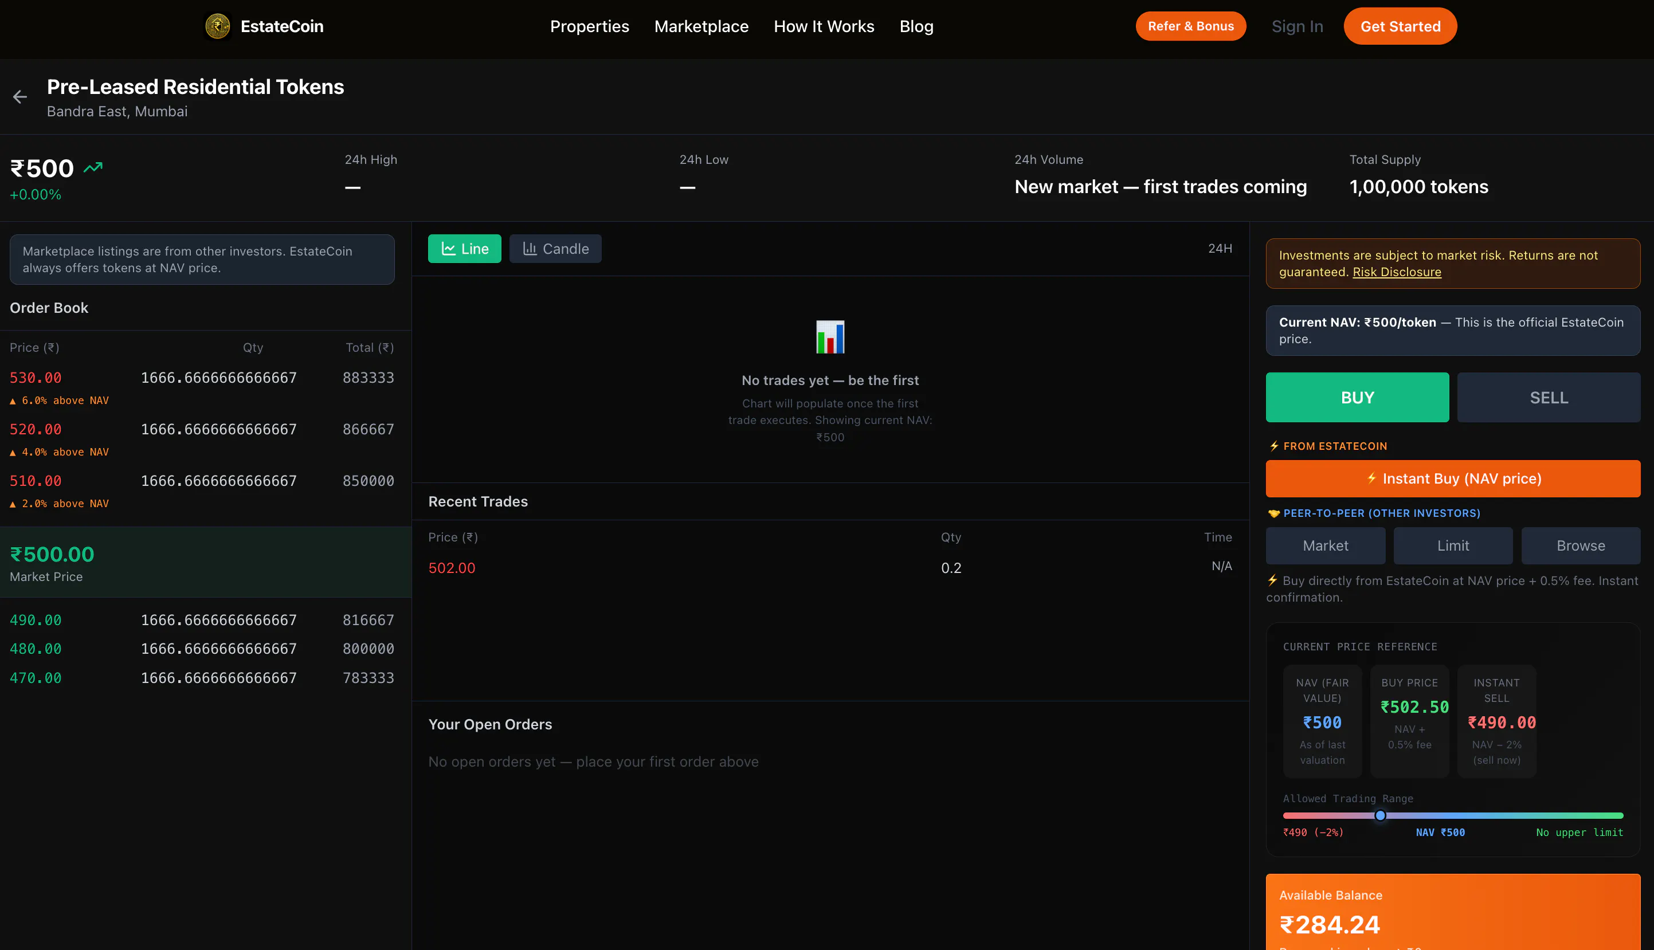Click the green upward trend icon beside ₹500
The height and width of the screenshot is (950, 1654).
[93, 167]
